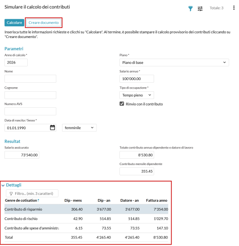Click the Contributo mensile dipendente field

pos(137,171)
